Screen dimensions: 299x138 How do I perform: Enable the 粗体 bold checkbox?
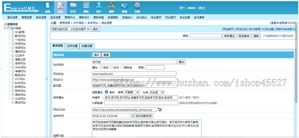pos(101,67)
